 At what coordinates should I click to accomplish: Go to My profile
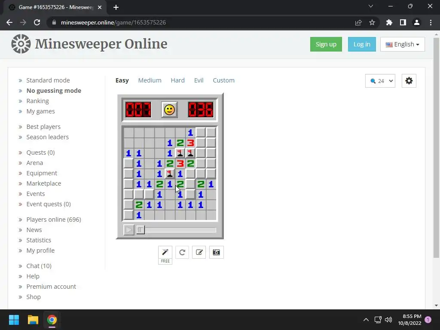pos(40,251)
